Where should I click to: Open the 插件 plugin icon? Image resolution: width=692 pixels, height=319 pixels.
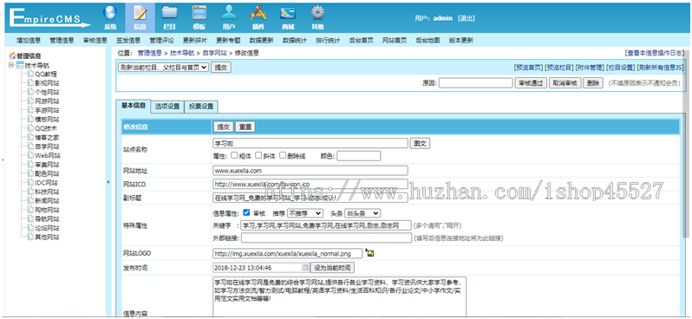[258, 13]
